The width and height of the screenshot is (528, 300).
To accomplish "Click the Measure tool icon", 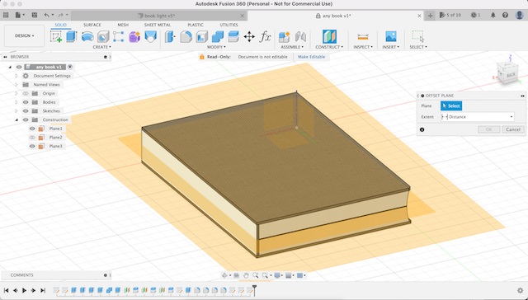I will (363, 36).
